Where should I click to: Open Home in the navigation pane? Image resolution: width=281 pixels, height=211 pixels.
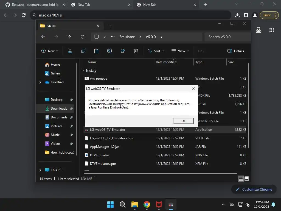pyautogui.click(x=55, y=64)
